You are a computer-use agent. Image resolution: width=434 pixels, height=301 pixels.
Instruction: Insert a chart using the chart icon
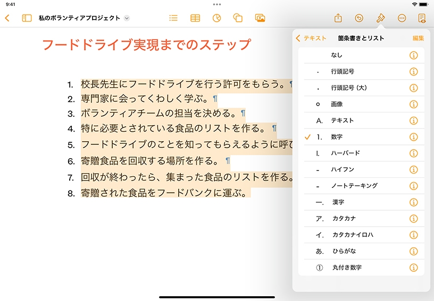click(216, 18)
